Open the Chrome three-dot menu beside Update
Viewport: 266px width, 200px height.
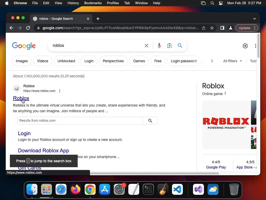(255, 28)
